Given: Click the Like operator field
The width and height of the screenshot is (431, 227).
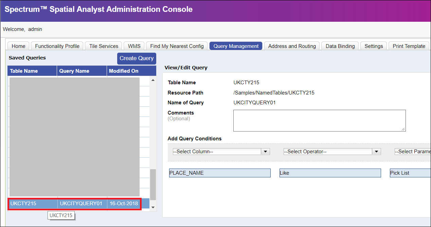Looking at the screenshot, I should (330, 173).
